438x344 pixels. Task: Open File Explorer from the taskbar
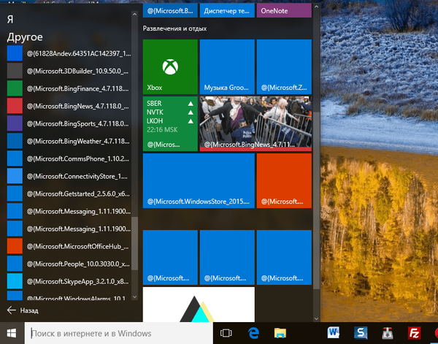point(280,333)
